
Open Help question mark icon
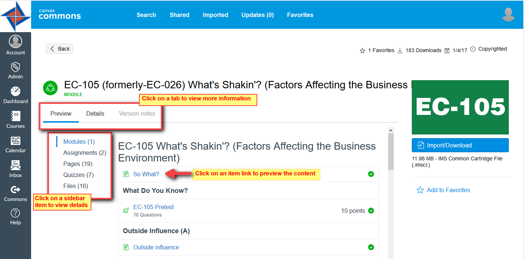coord(16,213)
